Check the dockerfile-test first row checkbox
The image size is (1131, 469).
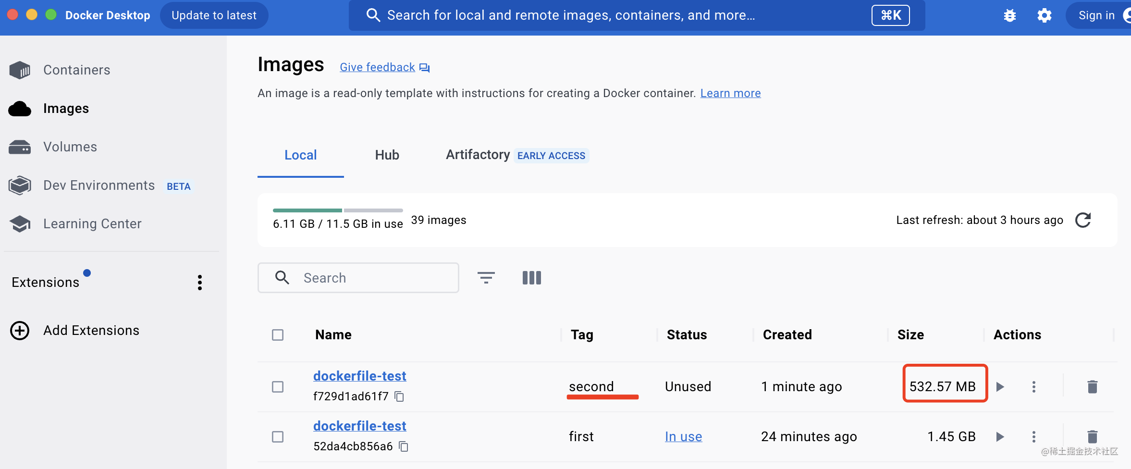click(278, 437)
